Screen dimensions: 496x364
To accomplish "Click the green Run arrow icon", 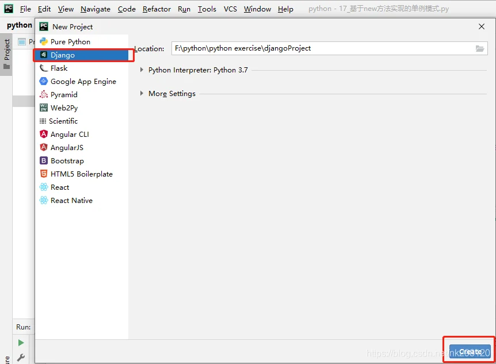I will 21,343.
